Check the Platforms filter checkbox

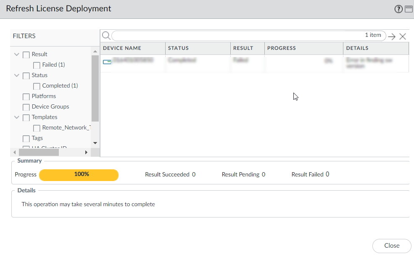(26, 96)
